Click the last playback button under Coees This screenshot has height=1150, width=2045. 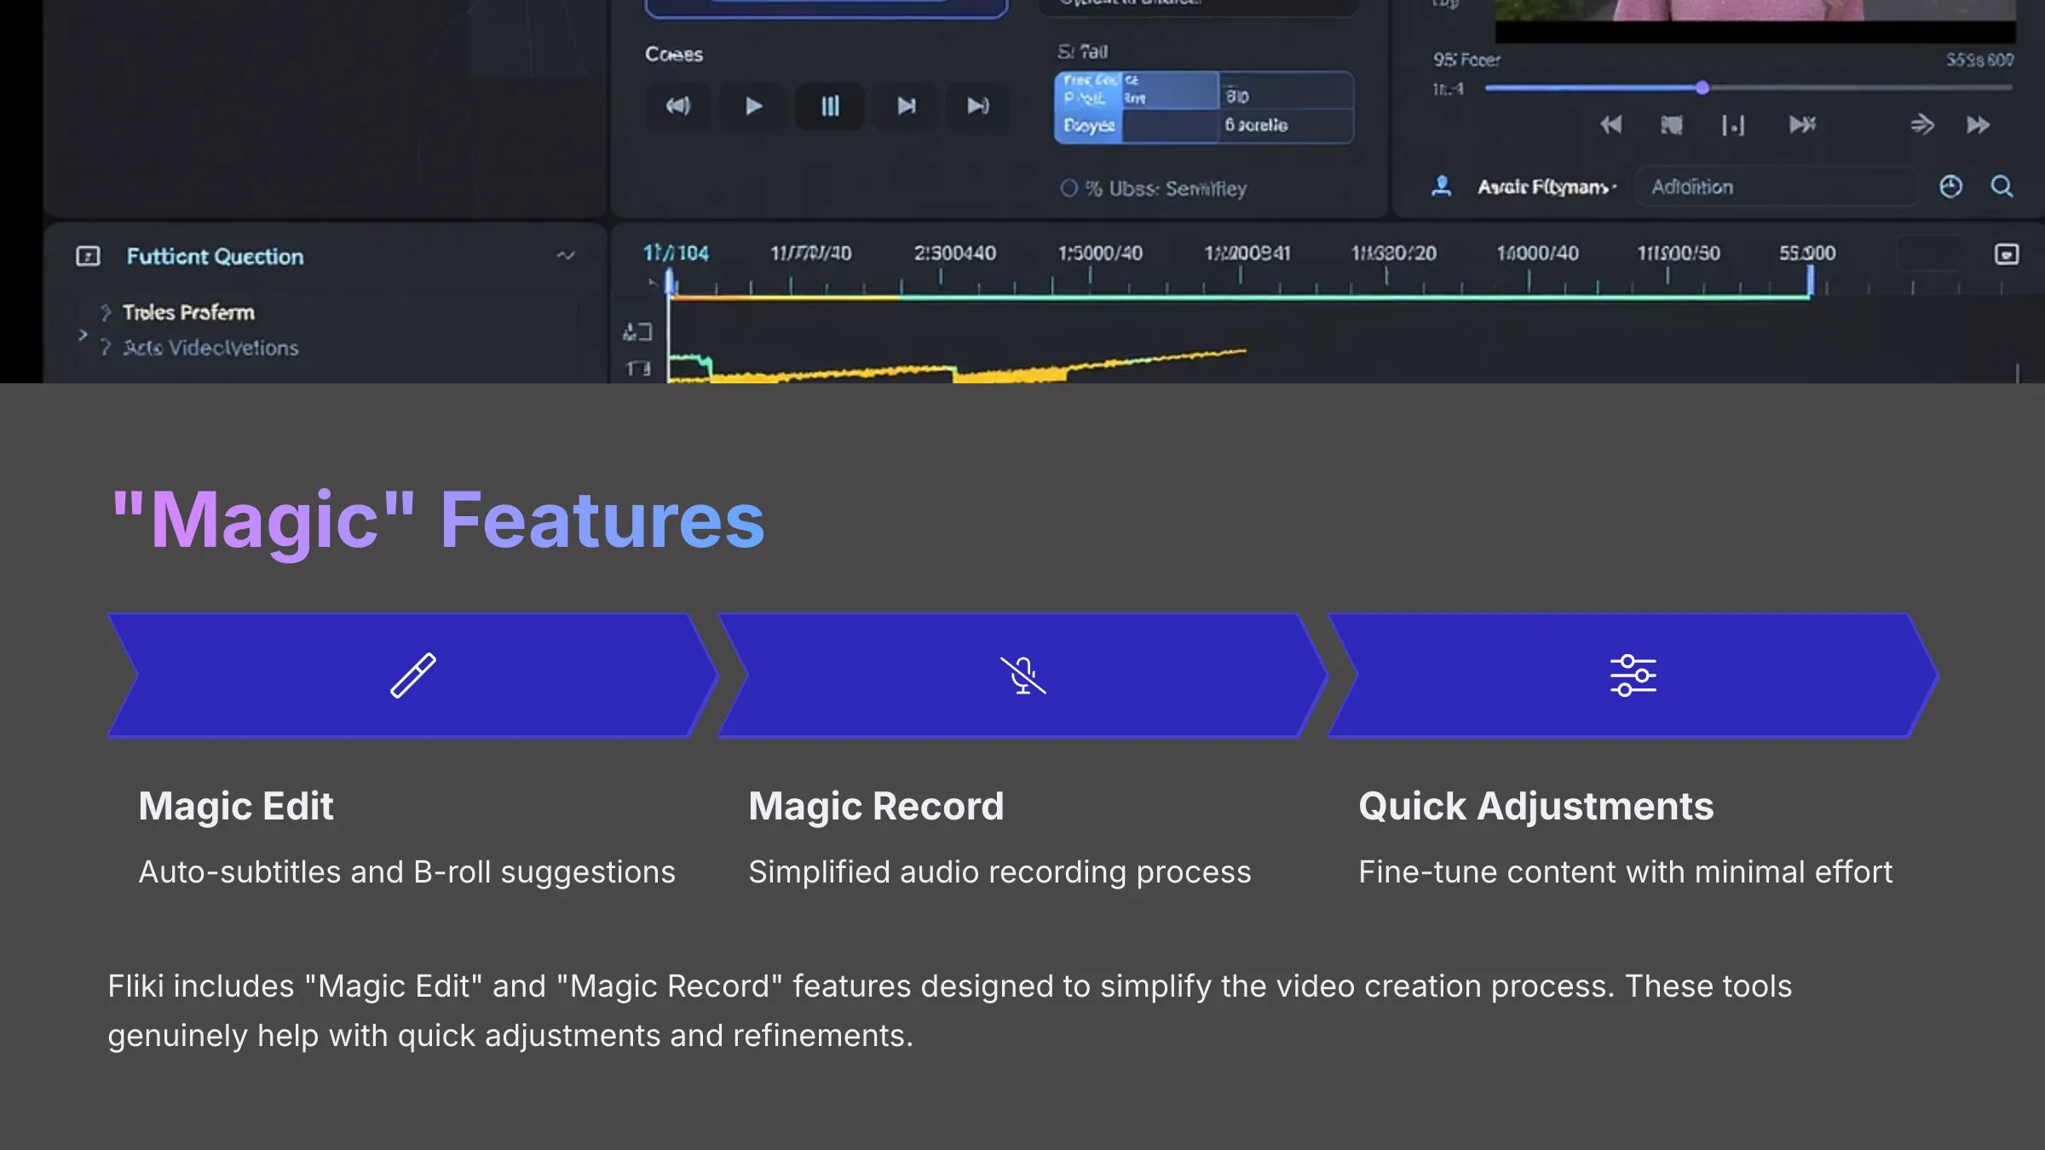click(978, 106)
